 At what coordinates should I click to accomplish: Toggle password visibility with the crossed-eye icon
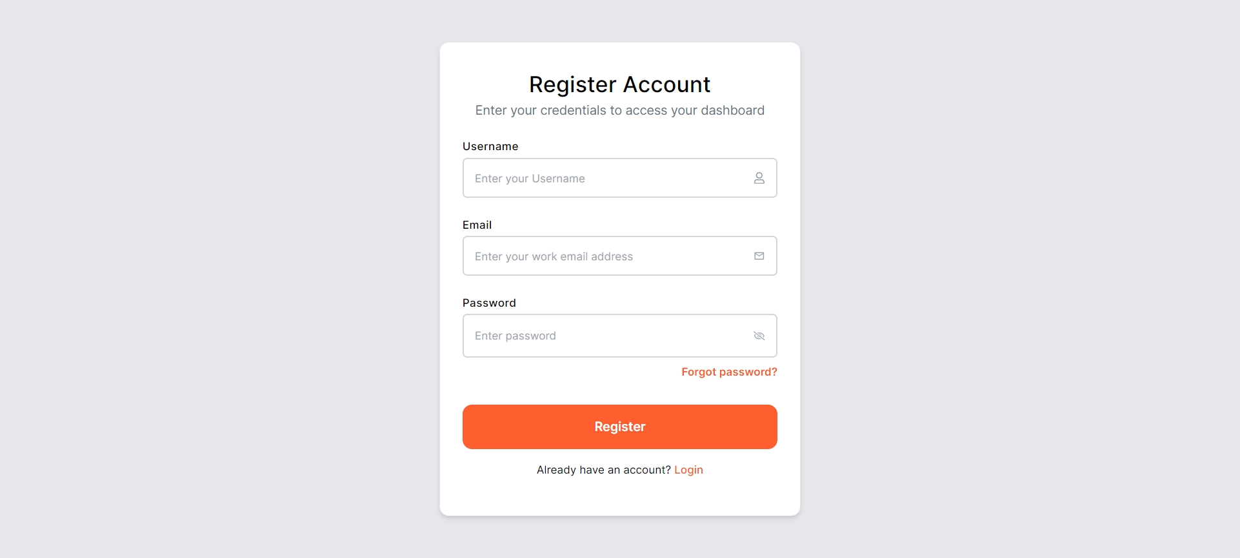759,336
